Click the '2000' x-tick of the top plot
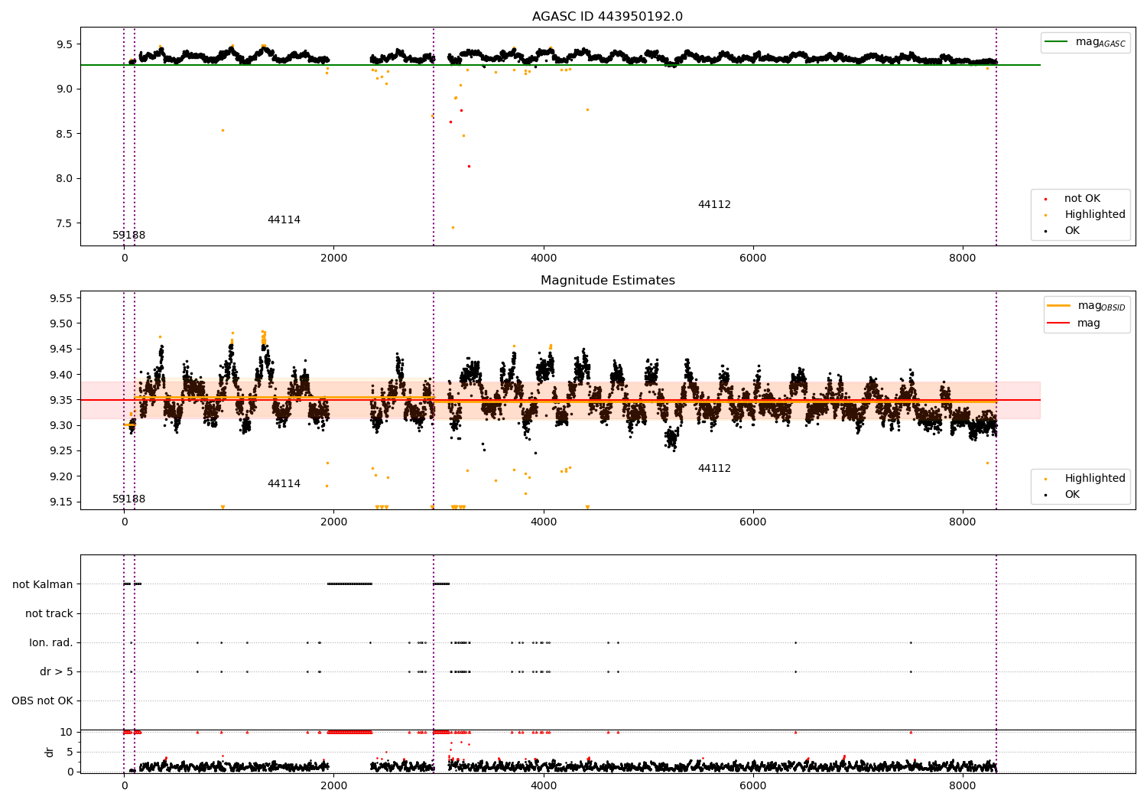The image size is (1147, 803). (333, 258)
